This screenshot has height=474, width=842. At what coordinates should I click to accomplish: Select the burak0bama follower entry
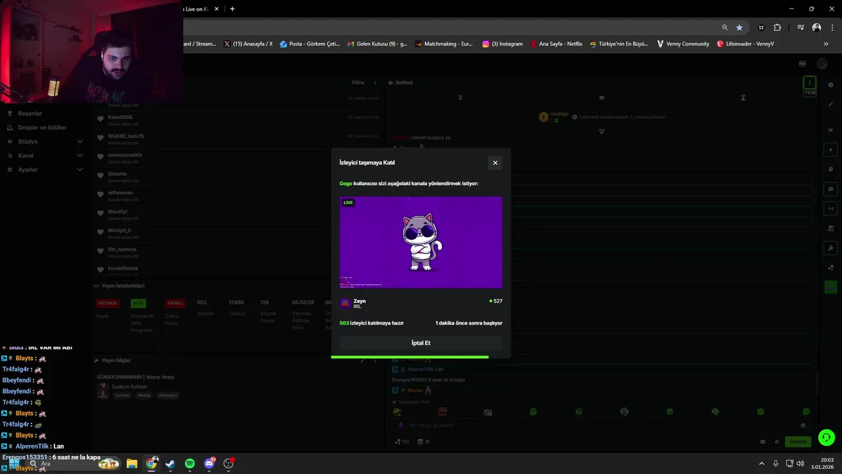[x=237, y=270]
